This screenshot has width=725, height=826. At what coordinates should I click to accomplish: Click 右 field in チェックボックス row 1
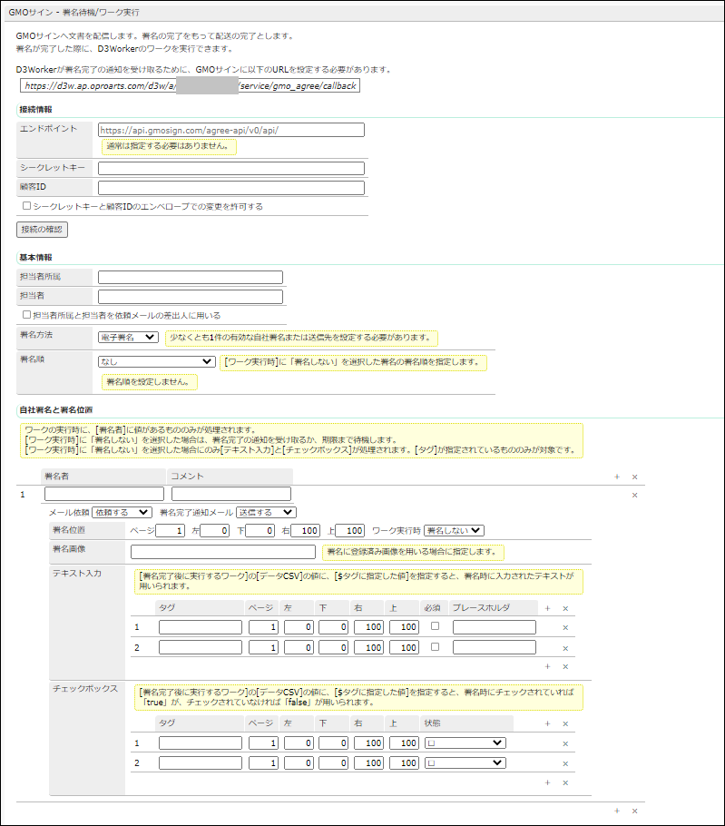point(369,743)
